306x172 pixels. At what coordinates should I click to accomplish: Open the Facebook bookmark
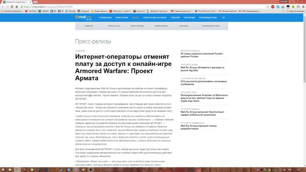click(x=61, y=11)
